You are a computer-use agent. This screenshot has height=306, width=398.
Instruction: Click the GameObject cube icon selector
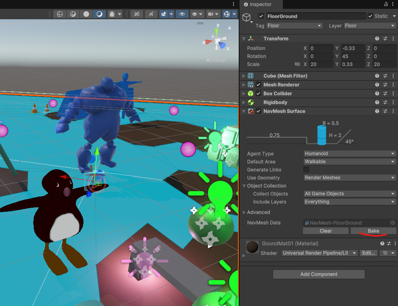coord(247,18)
